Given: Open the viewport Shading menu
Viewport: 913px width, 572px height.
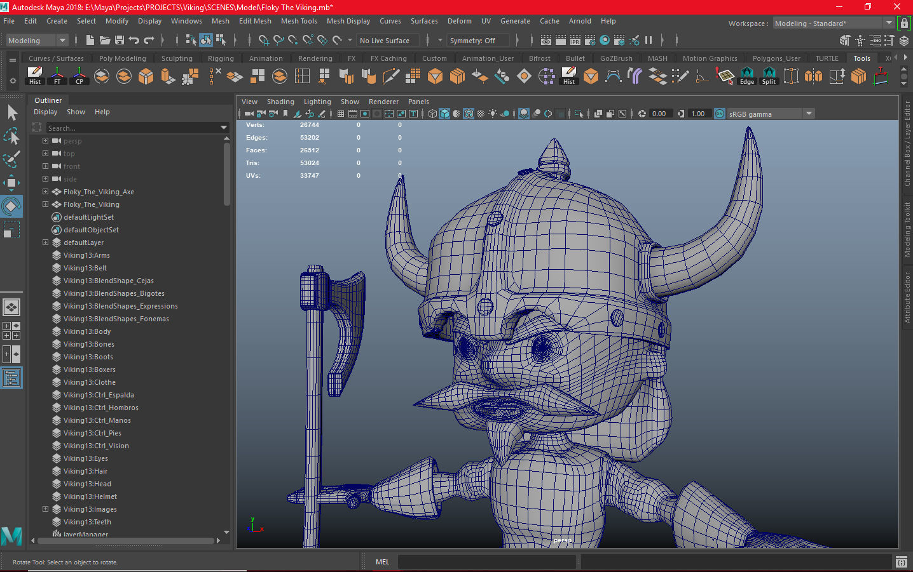Looking at the screenshot, I should (x=280, y=102).
